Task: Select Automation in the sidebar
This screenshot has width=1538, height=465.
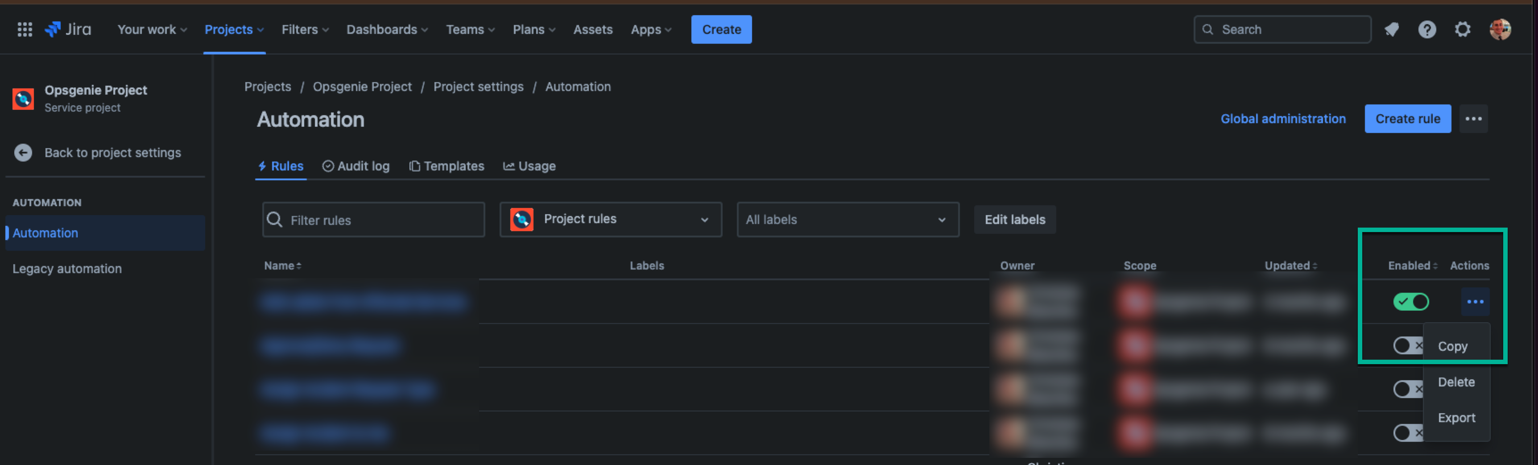Action: (x=105, y=233)
